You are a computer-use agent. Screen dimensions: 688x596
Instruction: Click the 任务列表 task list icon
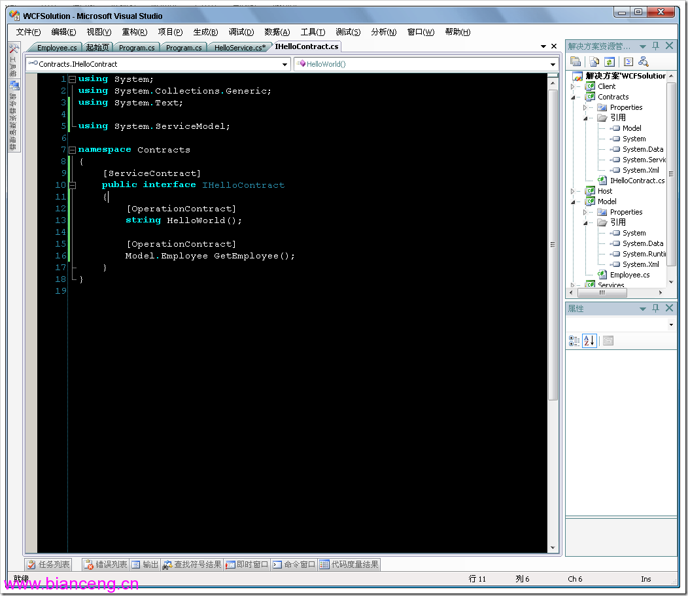(x=31, y=565)
